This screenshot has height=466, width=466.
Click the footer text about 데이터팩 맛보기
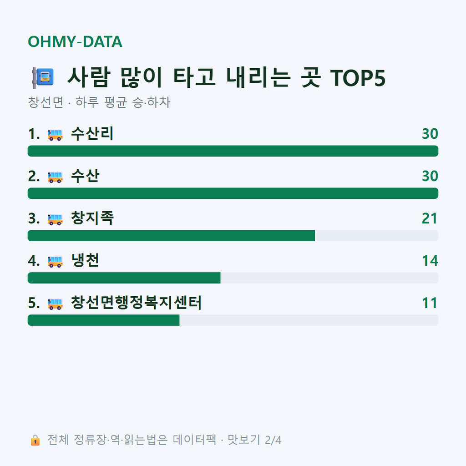[x=164, y=440]
